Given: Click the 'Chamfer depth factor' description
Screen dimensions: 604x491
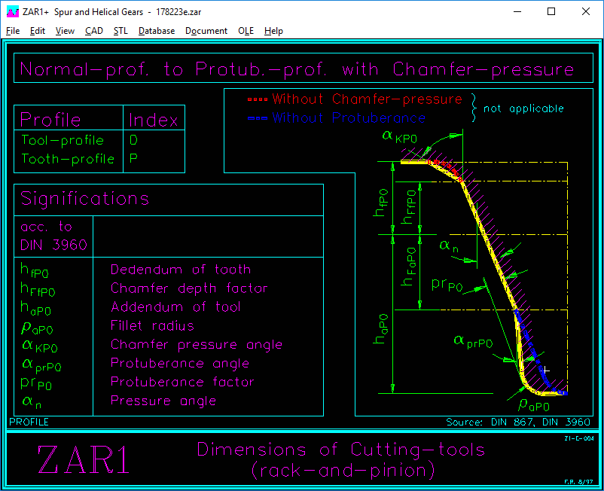Looking at the screenshot, I should 189,288.
